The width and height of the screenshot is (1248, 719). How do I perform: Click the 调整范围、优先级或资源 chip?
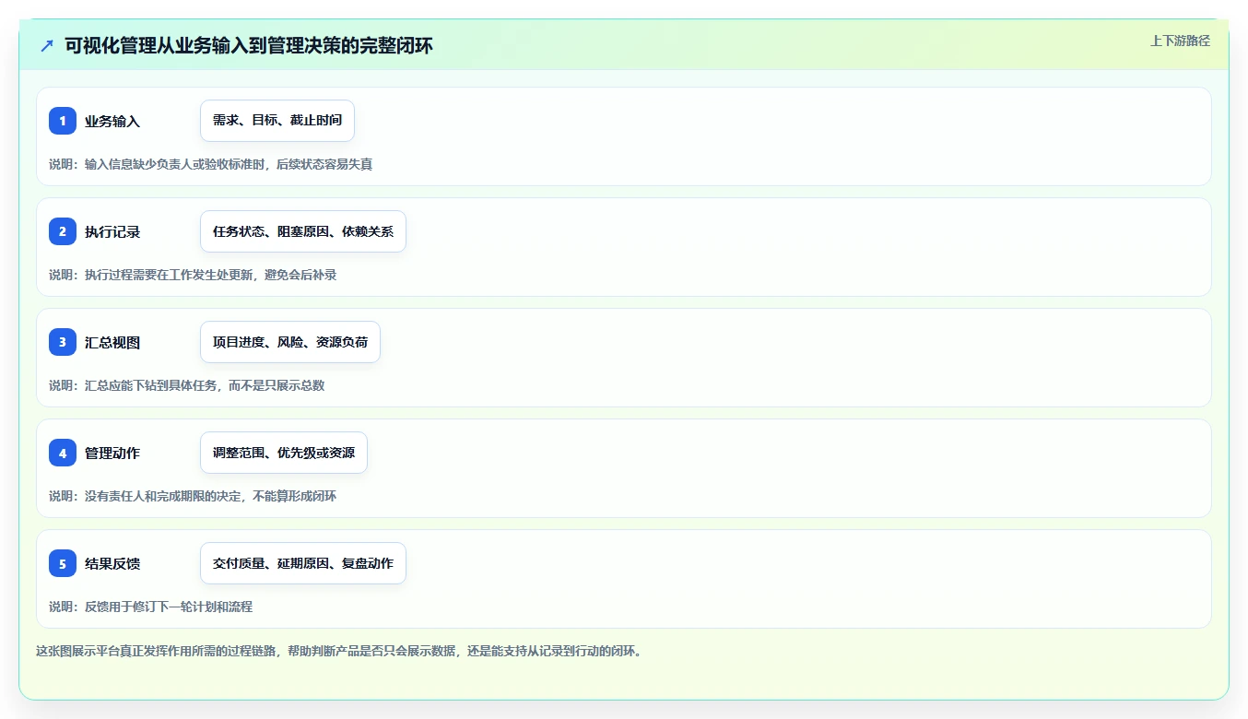coord(284,453)
